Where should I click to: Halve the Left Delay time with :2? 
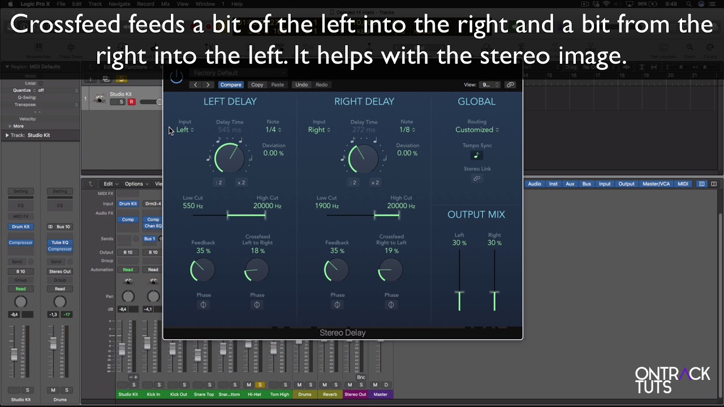(x=219, y=183)
